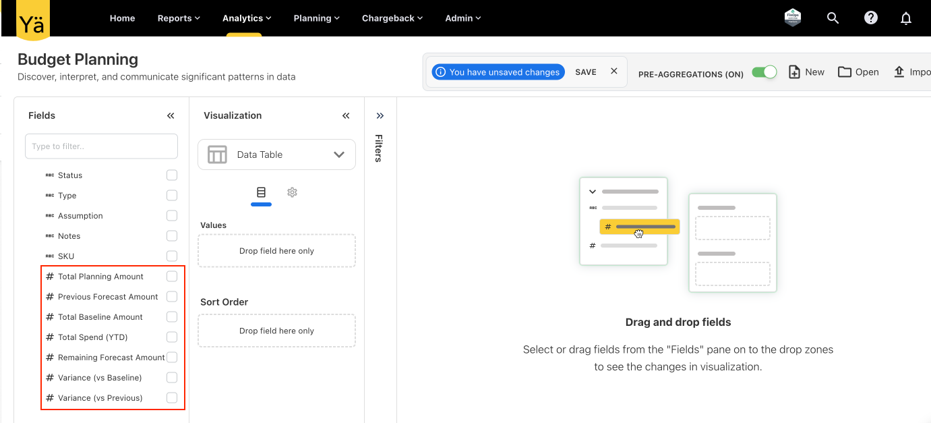Select the data table layout tab icon
The width and height of the screenshot is (931, 423).
[261, 192]
